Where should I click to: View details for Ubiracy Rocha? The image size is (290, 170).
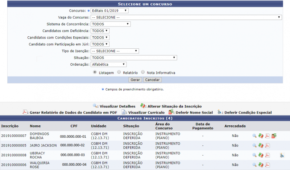click(x=254, y=155)
